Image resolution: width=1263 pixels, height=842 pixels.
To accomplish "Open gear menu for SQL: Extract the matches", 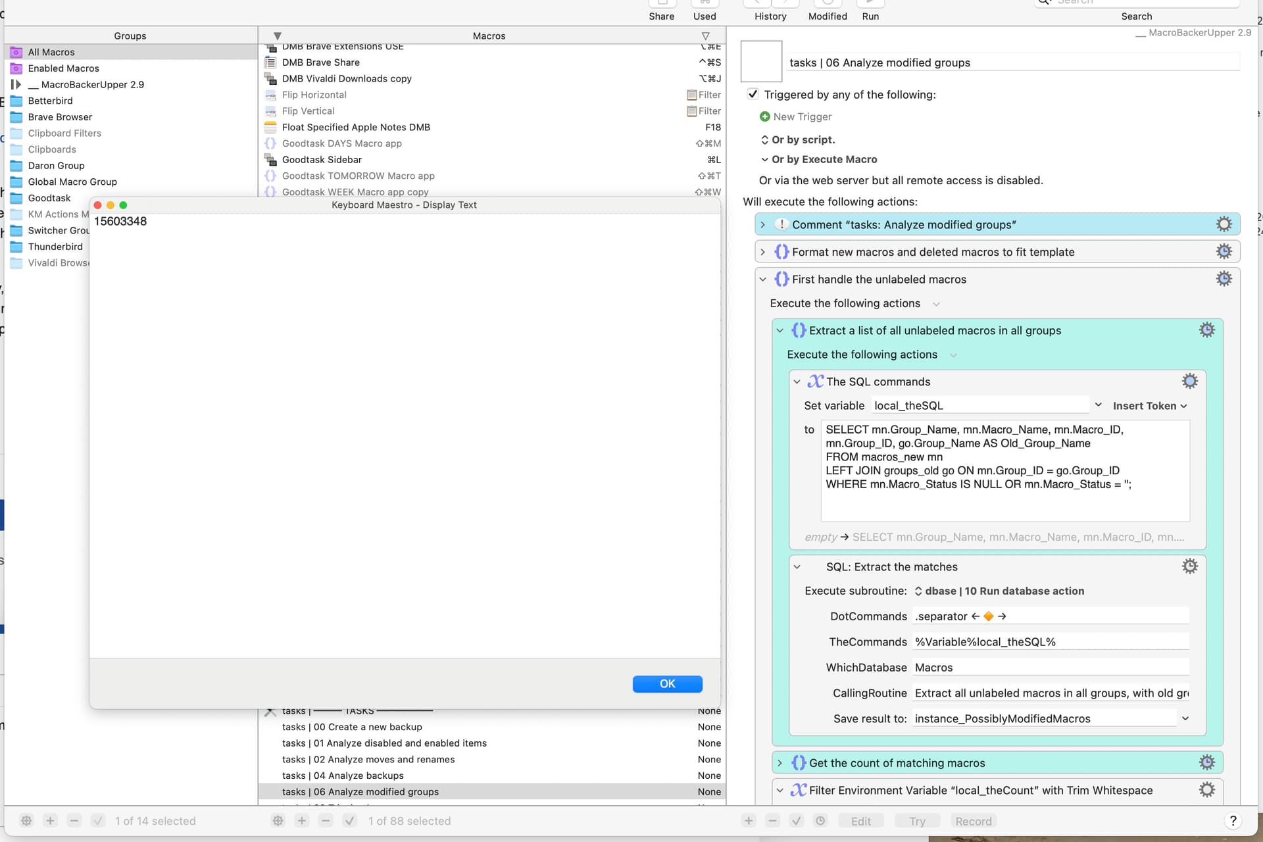I will click(x=1189, y=566).
